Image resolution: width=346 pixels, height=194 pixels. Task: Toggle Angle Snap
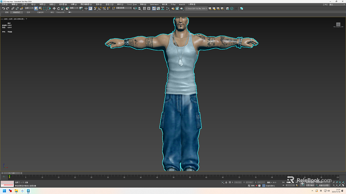[100, 8]
